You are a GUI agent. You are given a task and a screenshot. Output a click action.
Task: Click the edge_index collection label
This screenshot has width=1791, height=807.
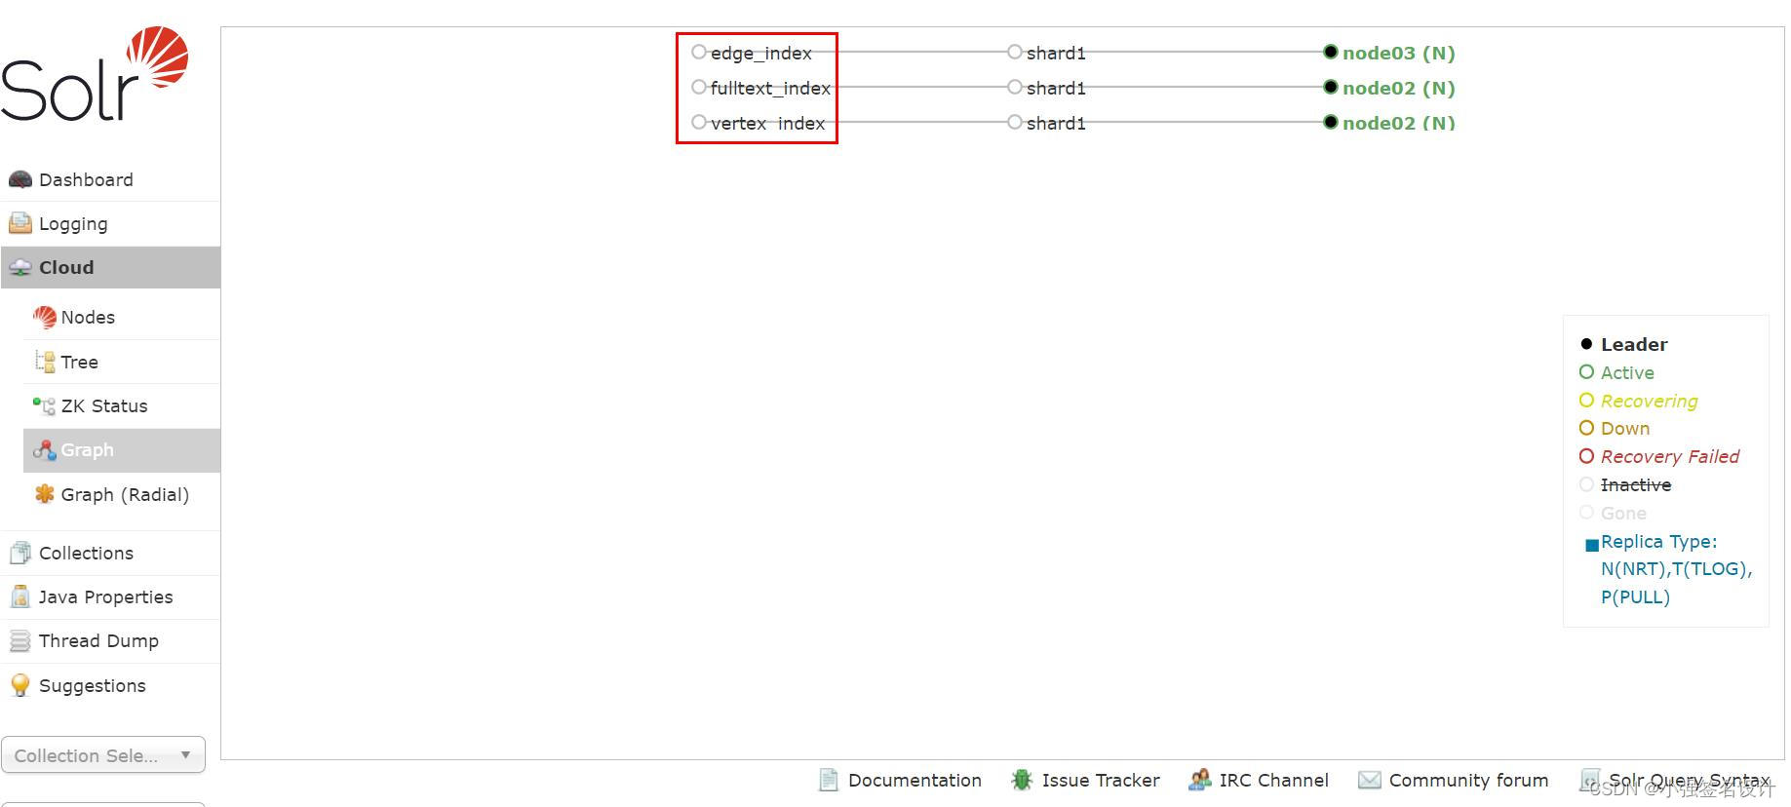(760, 53)
